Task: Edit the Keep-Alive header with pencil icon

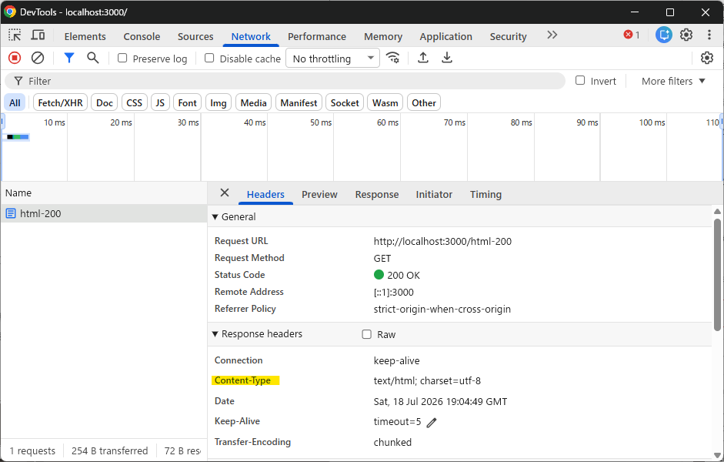Action: [432, 422]
